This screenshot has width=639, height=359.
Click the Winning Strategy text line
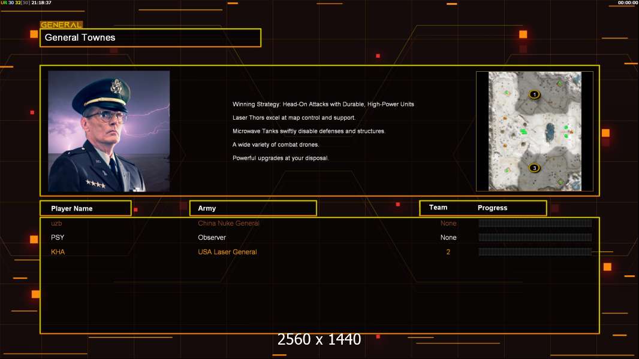coord(323,104)
